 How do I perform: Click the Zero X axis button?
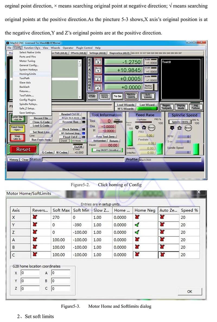98,62
